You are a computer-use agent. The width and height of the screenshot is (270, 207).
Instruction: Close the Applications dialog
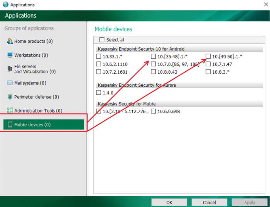tap(266, 5)
